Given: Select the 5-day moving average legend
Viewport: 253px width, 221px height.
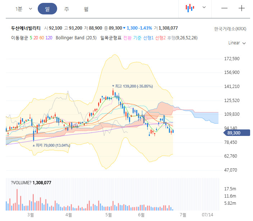Looking at the screenshot, I should pos(31,38).
